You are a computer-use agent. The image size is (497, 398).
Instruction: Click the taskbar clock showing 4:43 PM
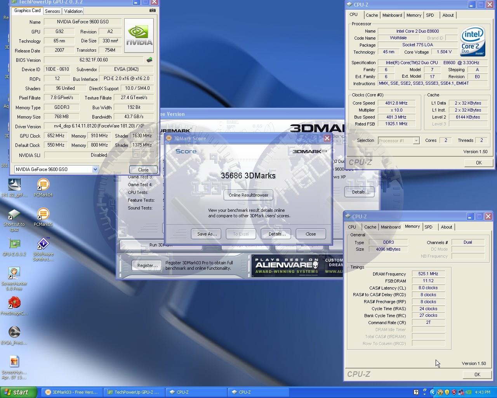tap(483, 392)
